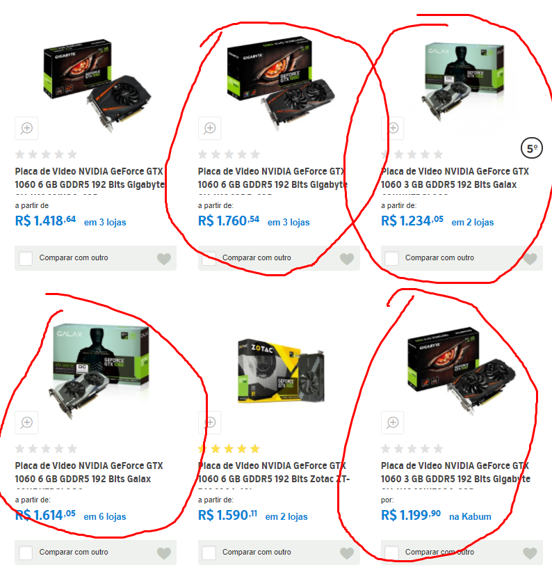This screenshot has width=552, height=572.
Task: Open 'em 3 lojas' link beside R$ 1.418
Action: point(105,222)
